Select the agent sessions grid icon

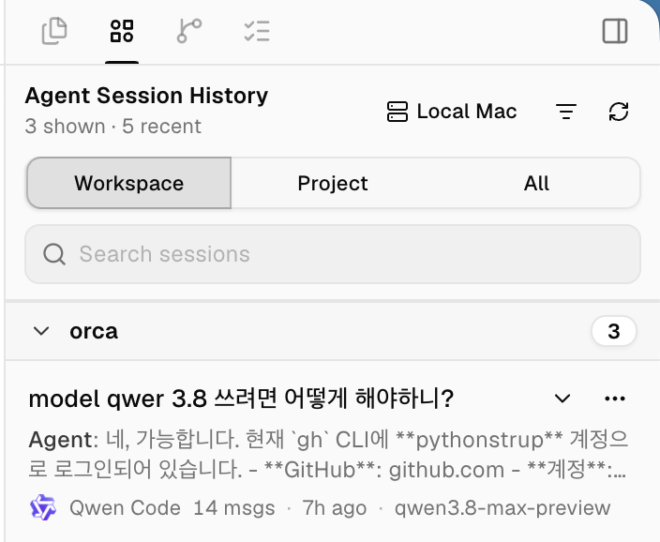pos(122,31)
